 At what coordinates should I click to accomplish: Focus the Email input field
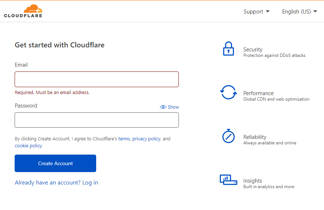pyautogui.click(x=97, y=79)
